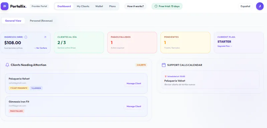The height and width of the screenshot is (128, 267).
Task: Click Revisar diseño de tarifas nuevas note
Action: [x=180, y=84]
